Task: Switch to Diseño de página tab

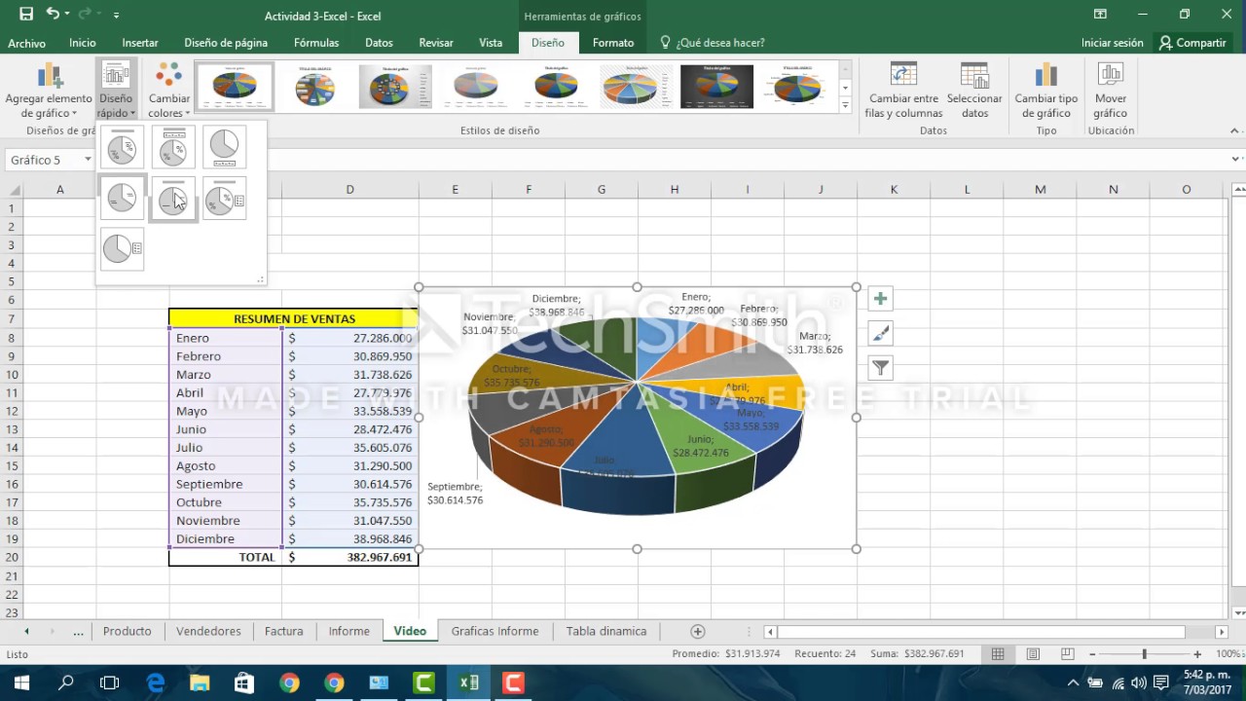Action: pos(226,43)
